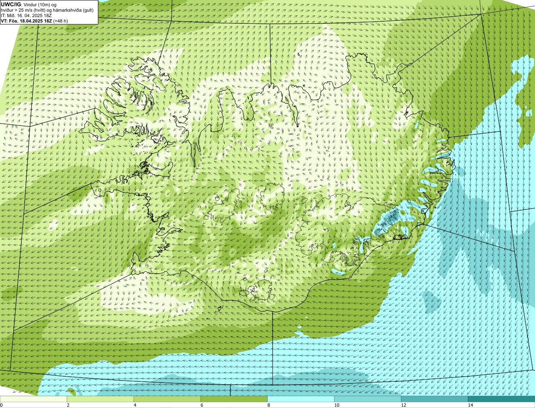Click the scale label "8"
The image size is (535, 408).
tap(268, 405)
